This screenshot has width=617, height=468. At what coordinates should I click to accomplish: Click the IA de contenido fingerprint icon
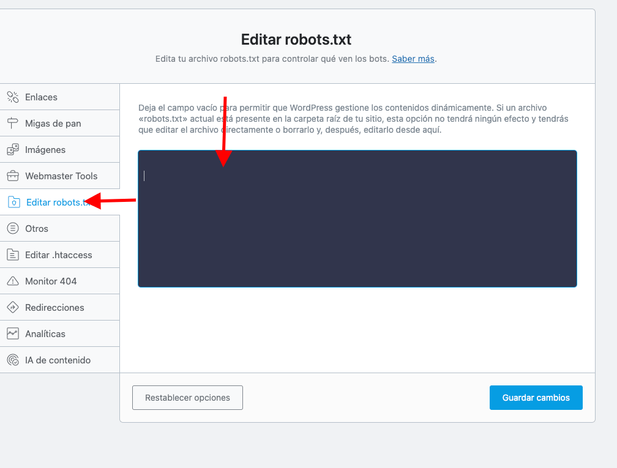pyautogui.click(x=13, y=360)
